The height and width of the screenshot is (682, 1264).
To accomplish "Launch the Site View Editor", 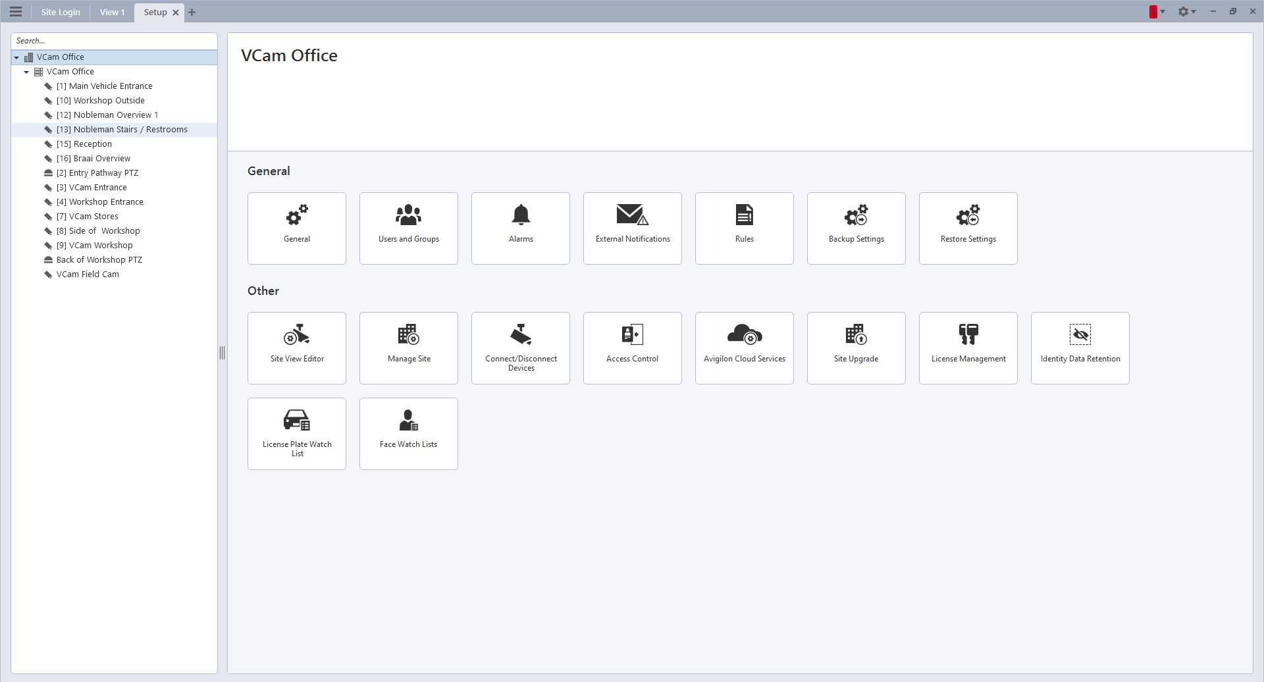I will pyautogui.click(x=297, y=348).
